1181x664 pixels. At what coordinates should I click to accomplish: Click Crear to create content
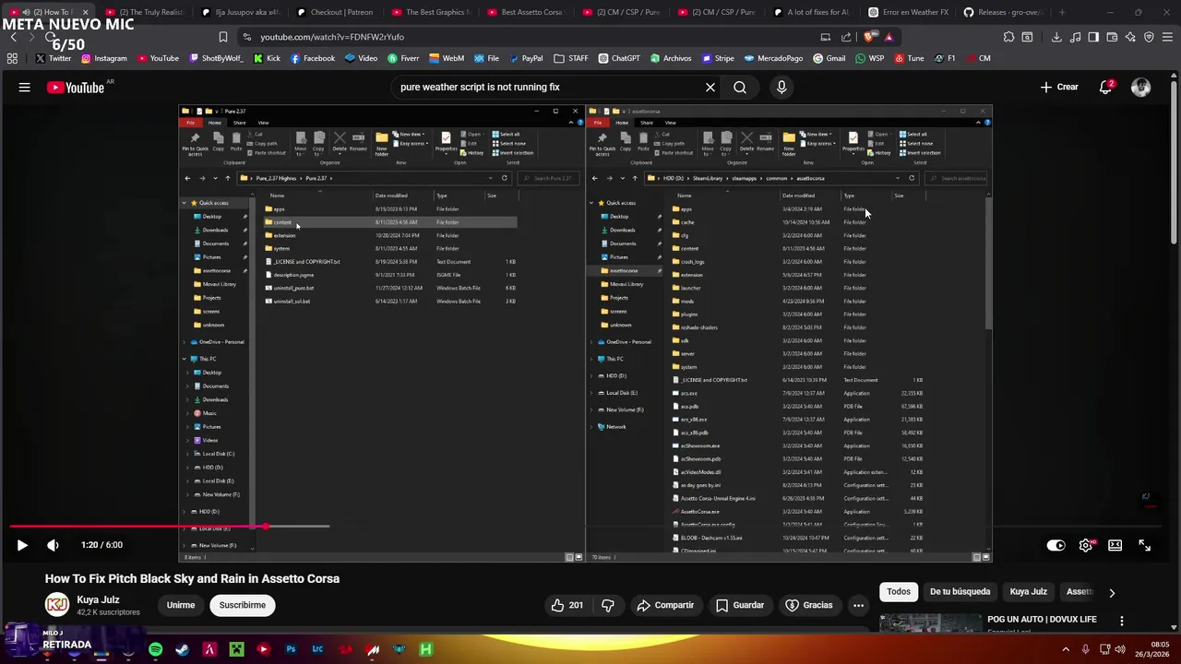(x=1059, y=88)
